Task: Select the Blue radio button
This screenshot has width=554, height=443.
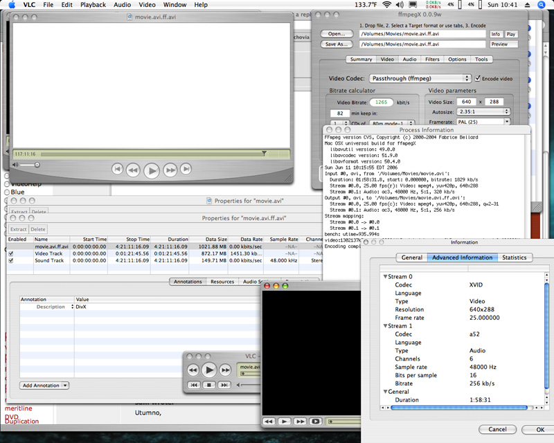Action: pos(7,192)
